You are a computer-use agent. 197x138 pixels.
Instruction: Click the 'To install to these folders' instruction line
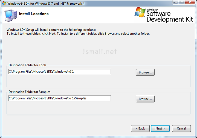78,34
